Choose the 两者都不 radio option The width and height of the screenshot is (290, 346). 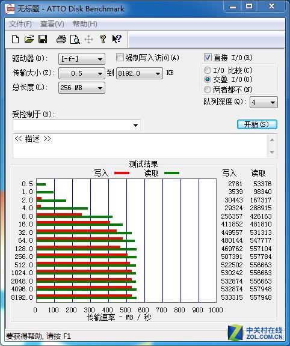207,90
